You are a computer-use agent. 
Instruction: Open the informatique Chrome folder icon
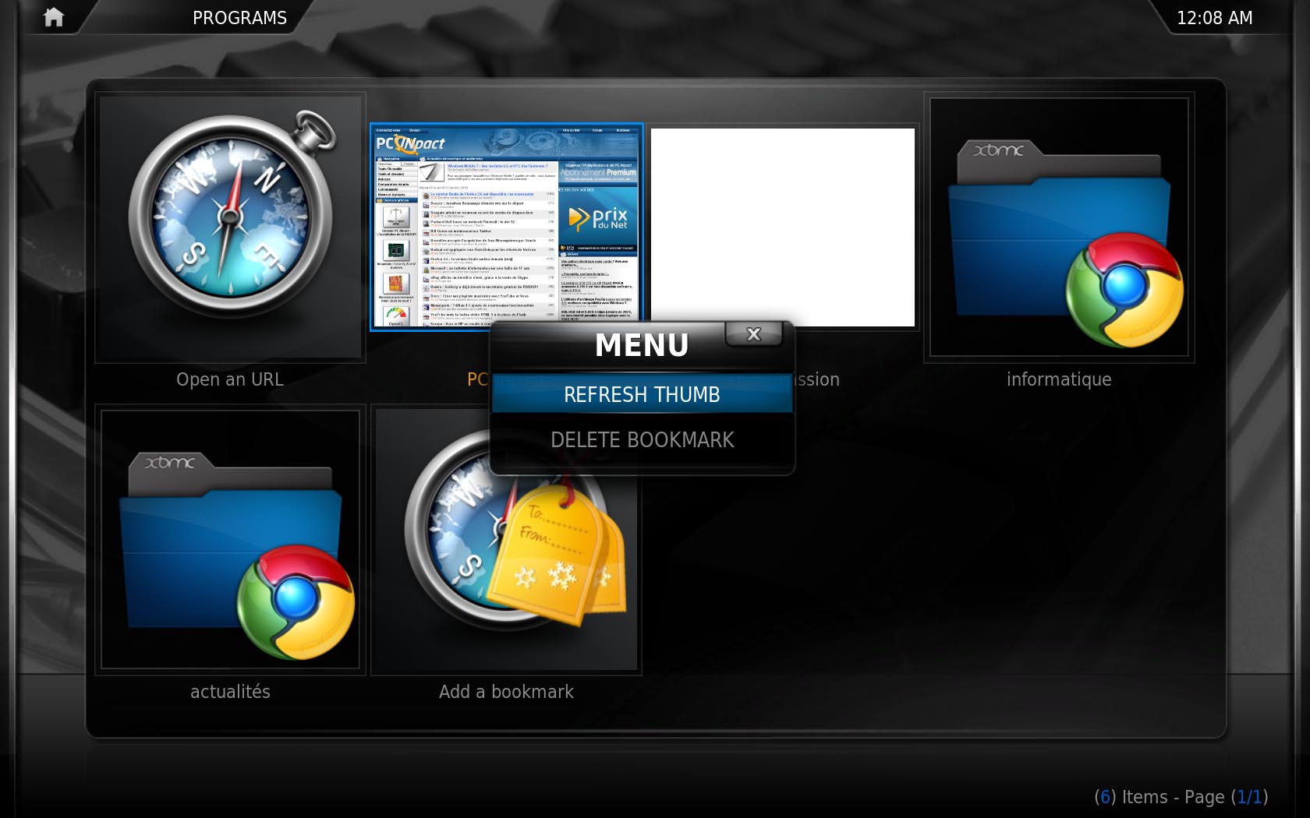(x=1059, y=227)
